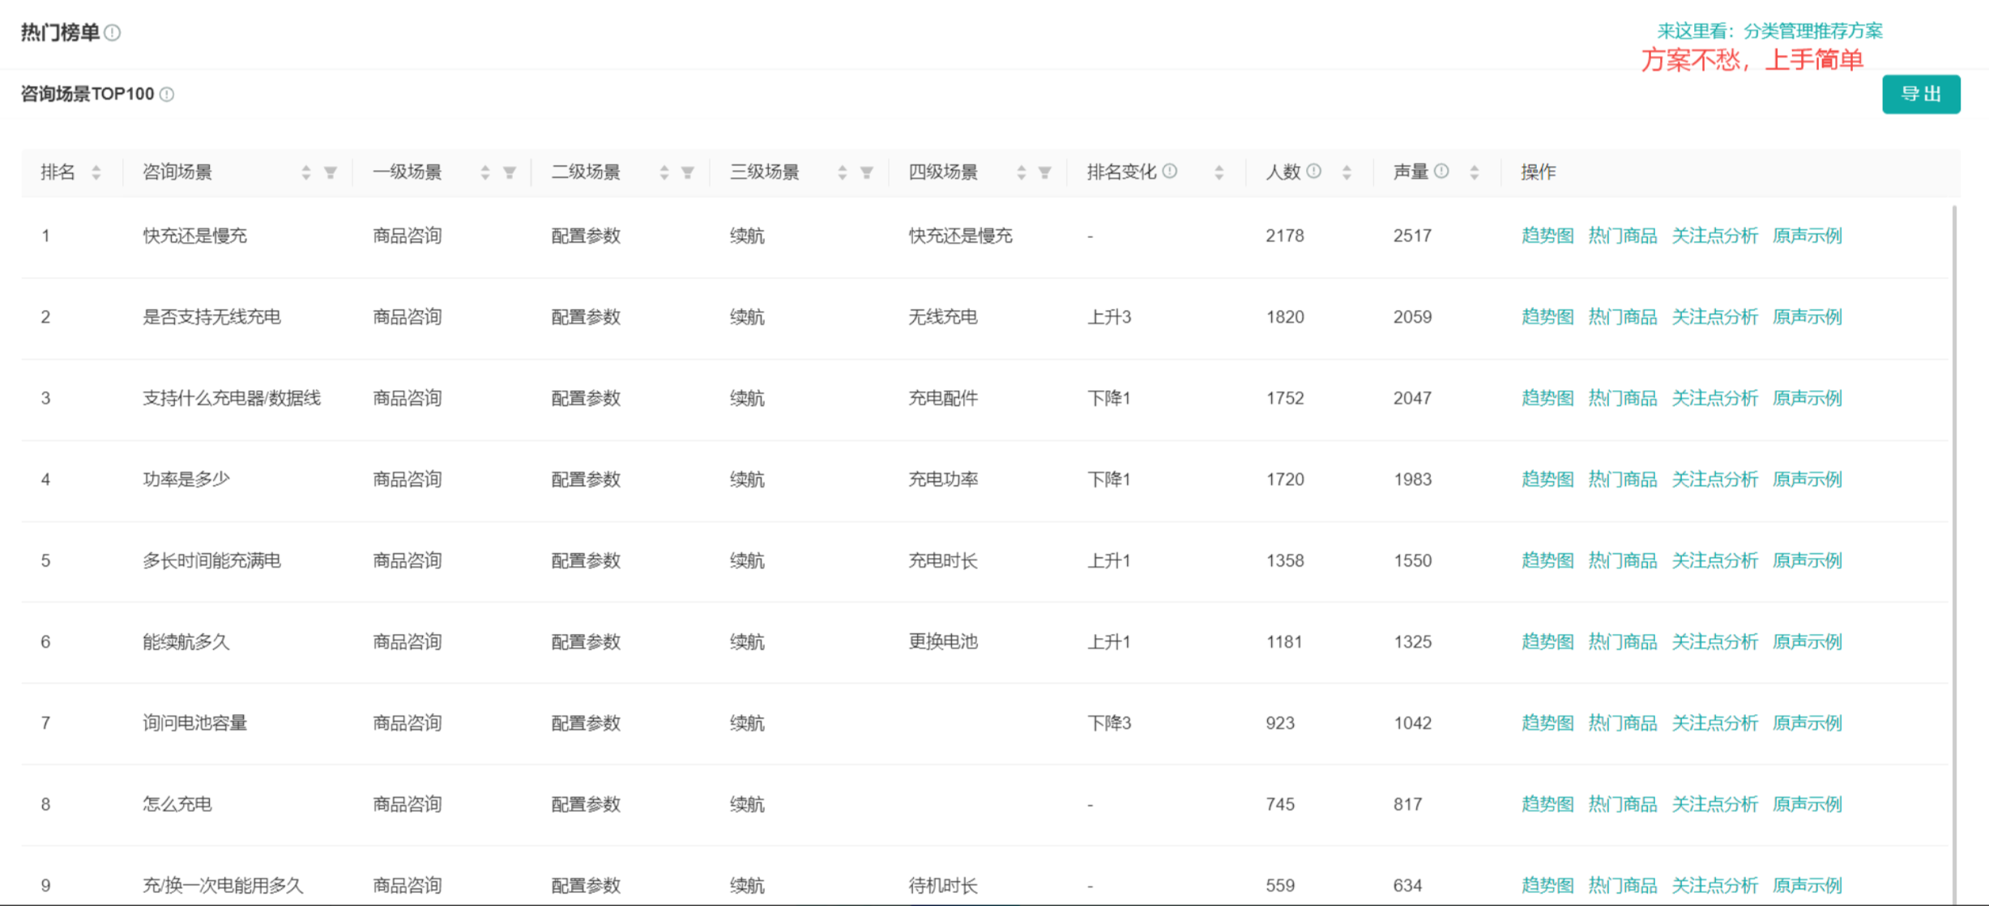Viewport: 1989px width, 906px height.
Task: Open 趋势图 for 支持什么充电器/数据线 row
Action: pos(1547,398)
